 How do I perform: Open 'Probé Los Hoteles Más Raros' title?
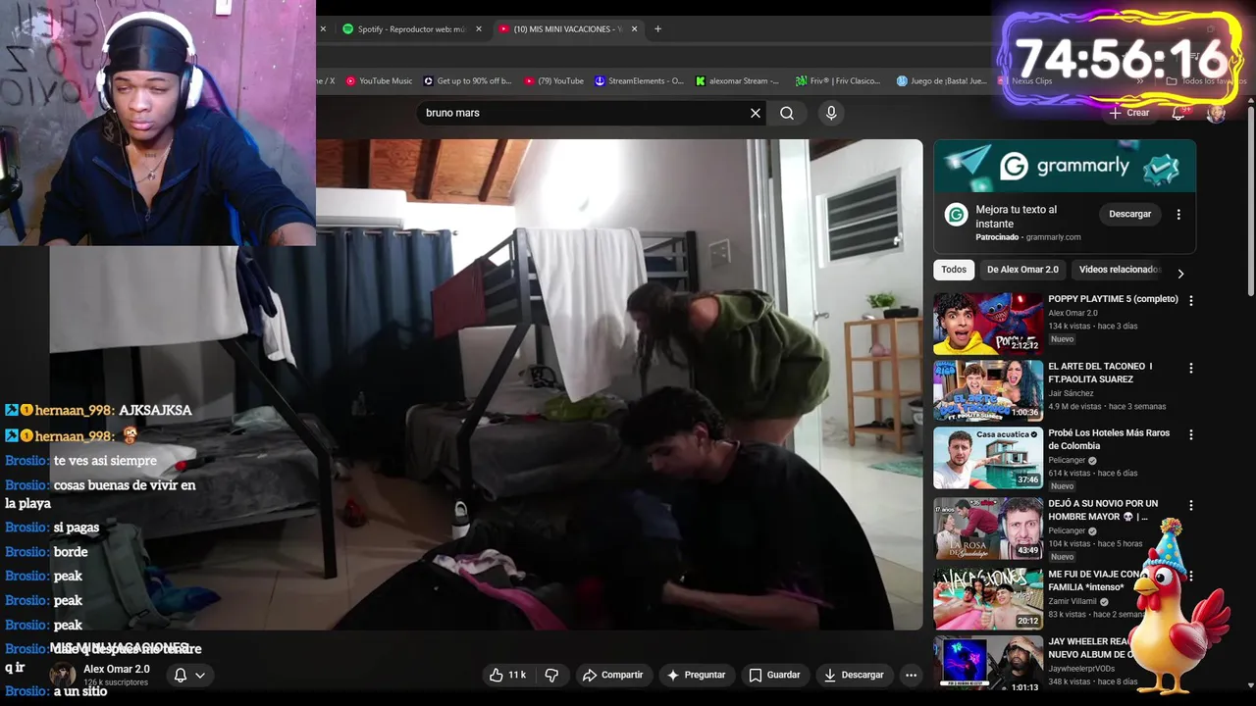pos(1109,439)
